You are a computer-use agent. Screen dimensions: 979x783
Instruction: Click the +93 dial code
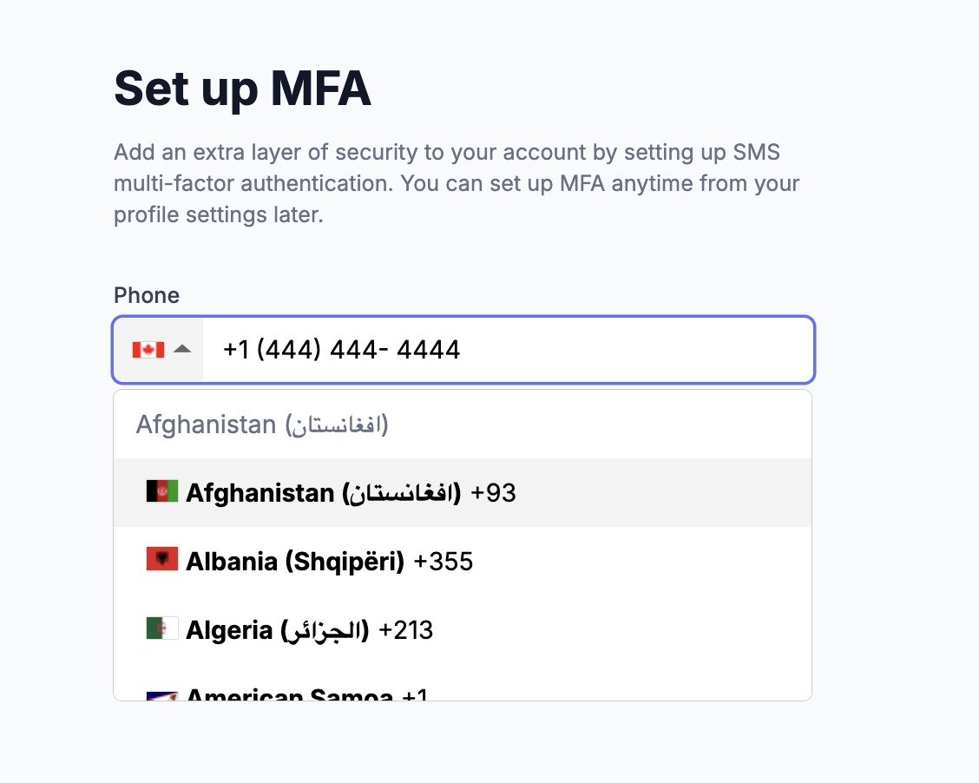(493, 493)
